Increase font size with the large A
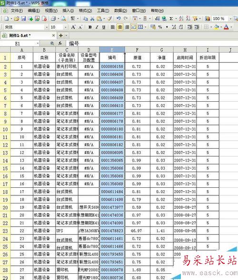238x280 pixels. click(73, 27)
